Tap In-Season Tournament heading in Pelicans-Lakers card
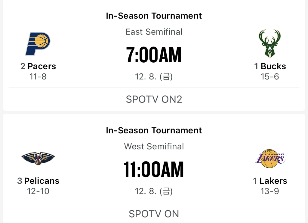Viewport: 308px width, 223px height. (154, 130)
